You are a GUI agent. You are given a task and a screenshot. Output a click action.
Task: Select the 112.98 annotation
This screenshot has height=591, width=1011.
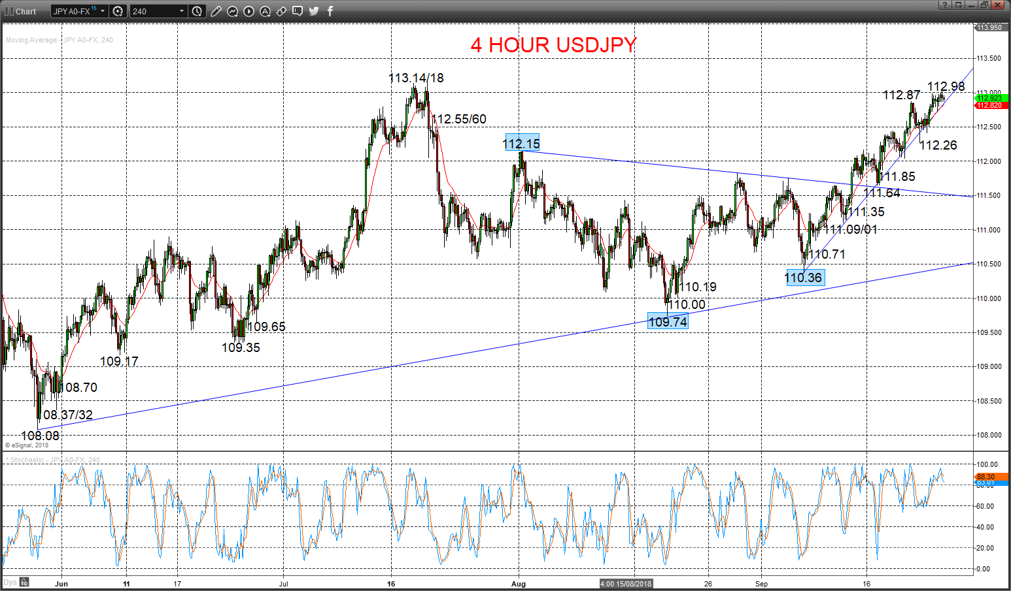pos(946,86)
